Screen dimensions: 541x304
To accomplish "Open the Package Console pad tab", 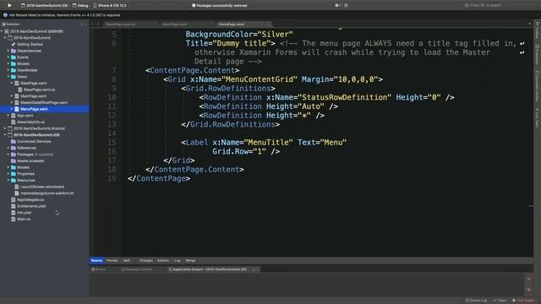I will pos(137,269).
